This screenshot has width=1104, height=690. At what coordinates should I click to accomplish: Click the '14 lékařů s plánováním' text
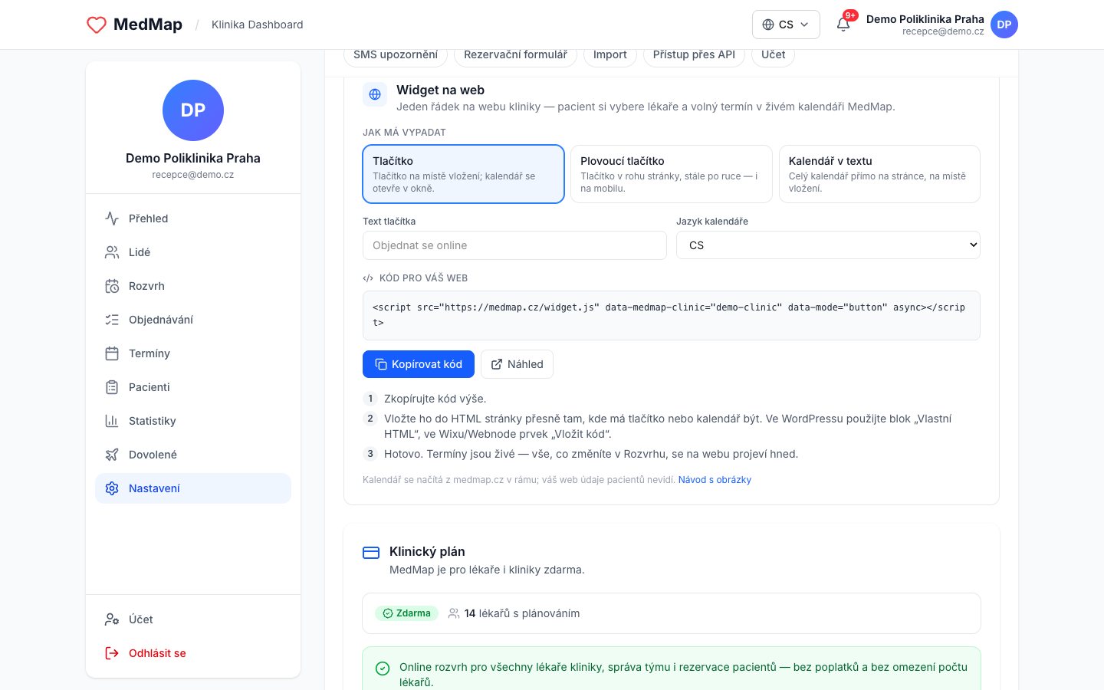click(522, 613)
